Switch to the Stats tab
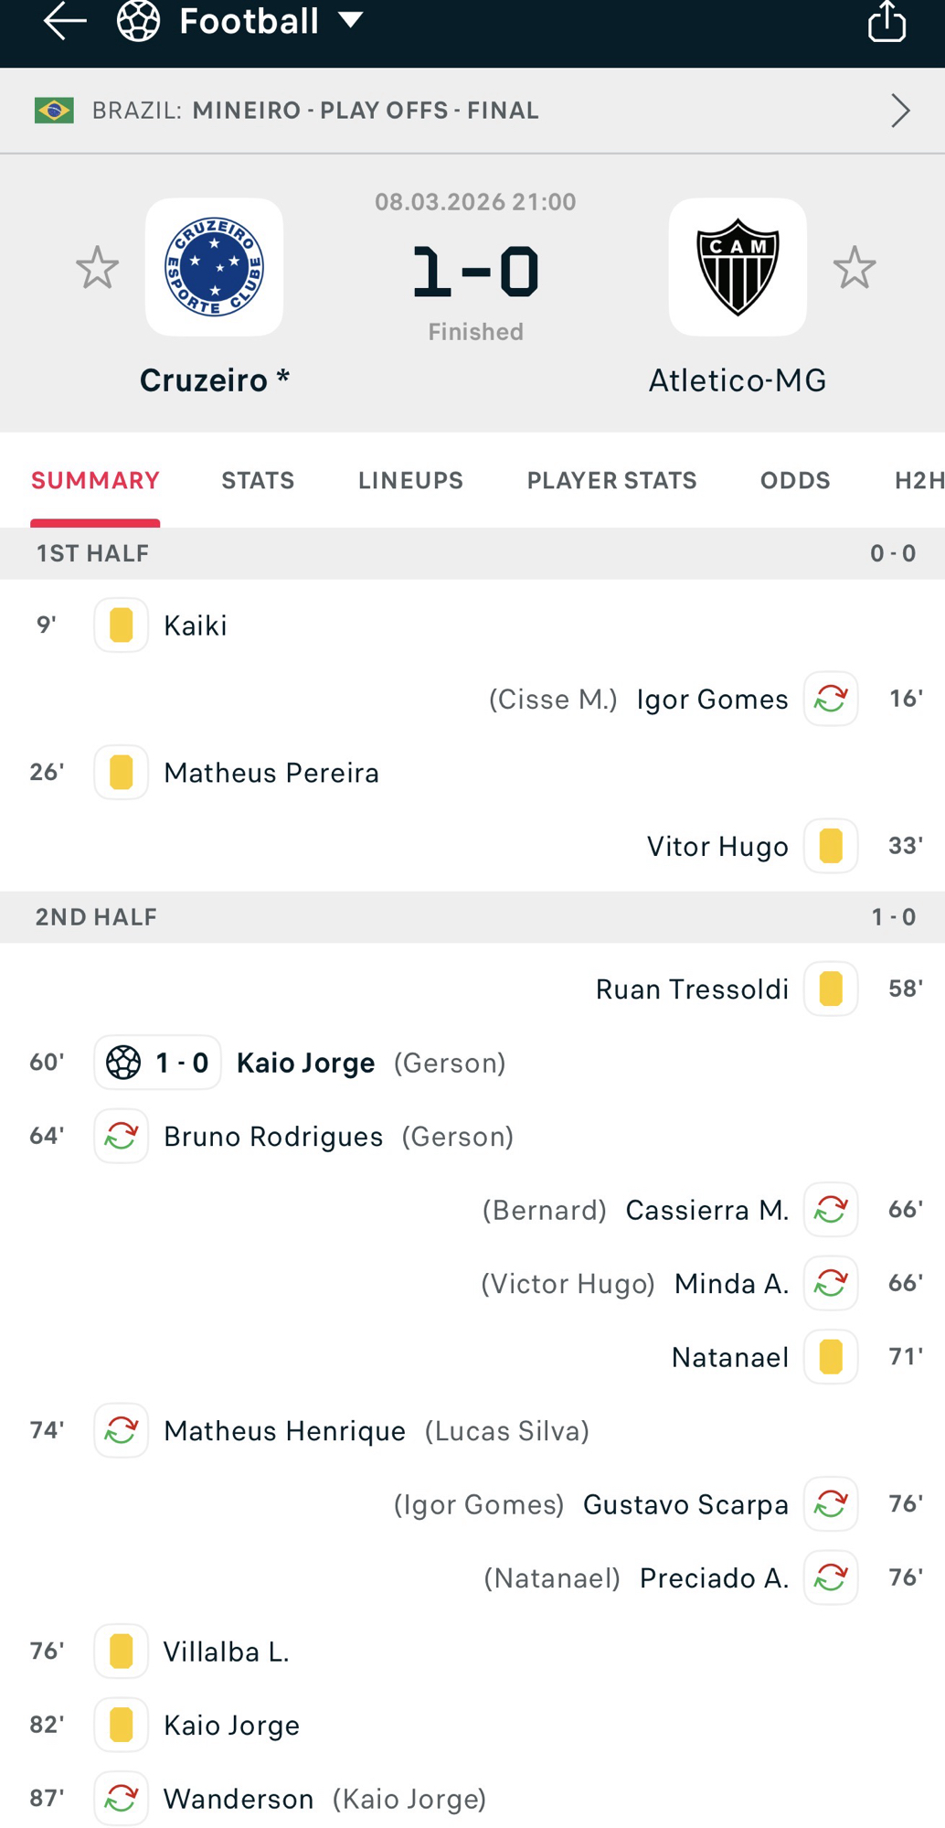The height and width of the screenshot is (1828, 945). [258, 481]
